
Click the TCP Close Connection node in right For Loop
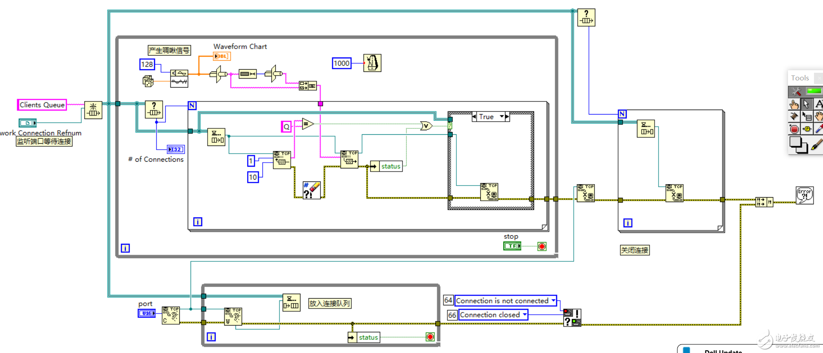point(674,193)
